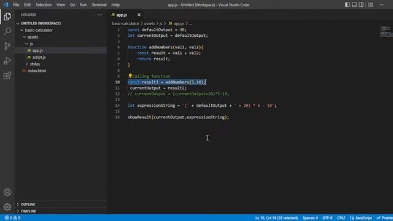This screenshot has width=393, height=221.
Task: Click Spaces: 4 indentation status
Action: click(310, 218)
